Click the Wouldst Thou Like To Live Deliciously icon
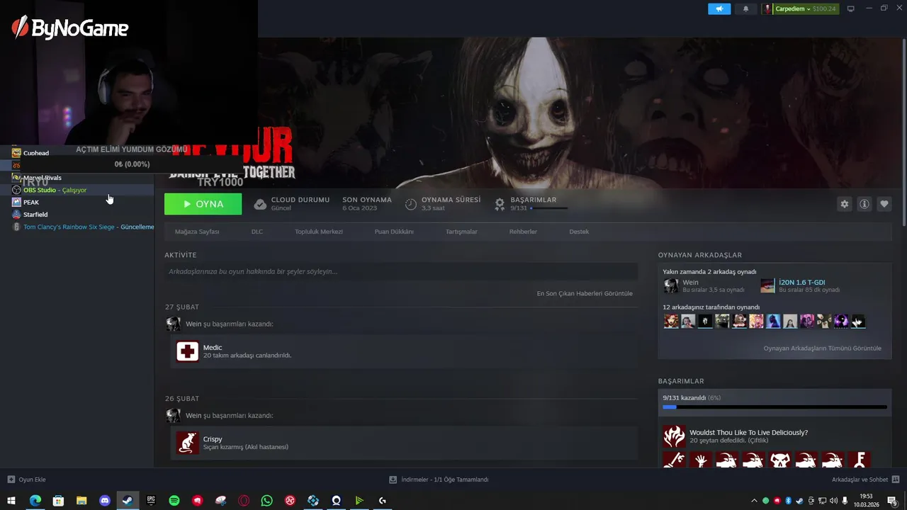 pos(674,436)
